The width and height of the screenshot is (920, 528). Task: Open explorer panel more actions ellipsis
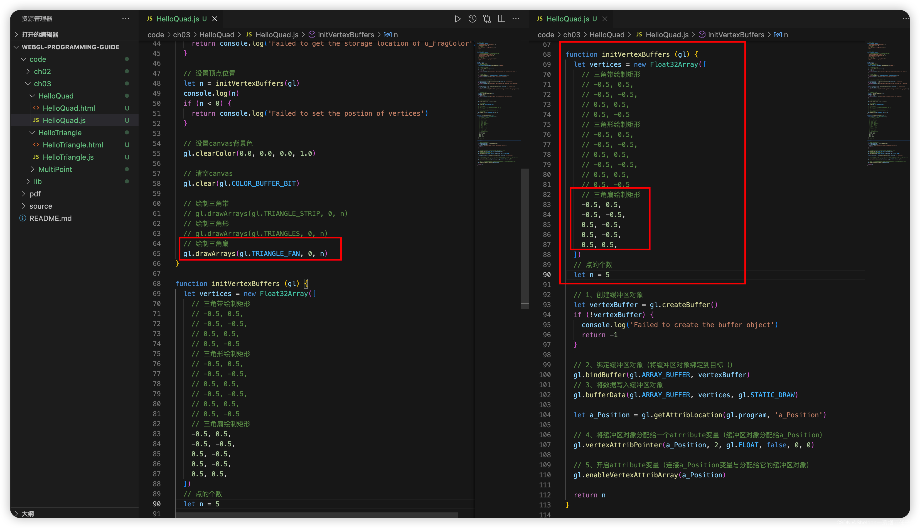tap(126, 19)
